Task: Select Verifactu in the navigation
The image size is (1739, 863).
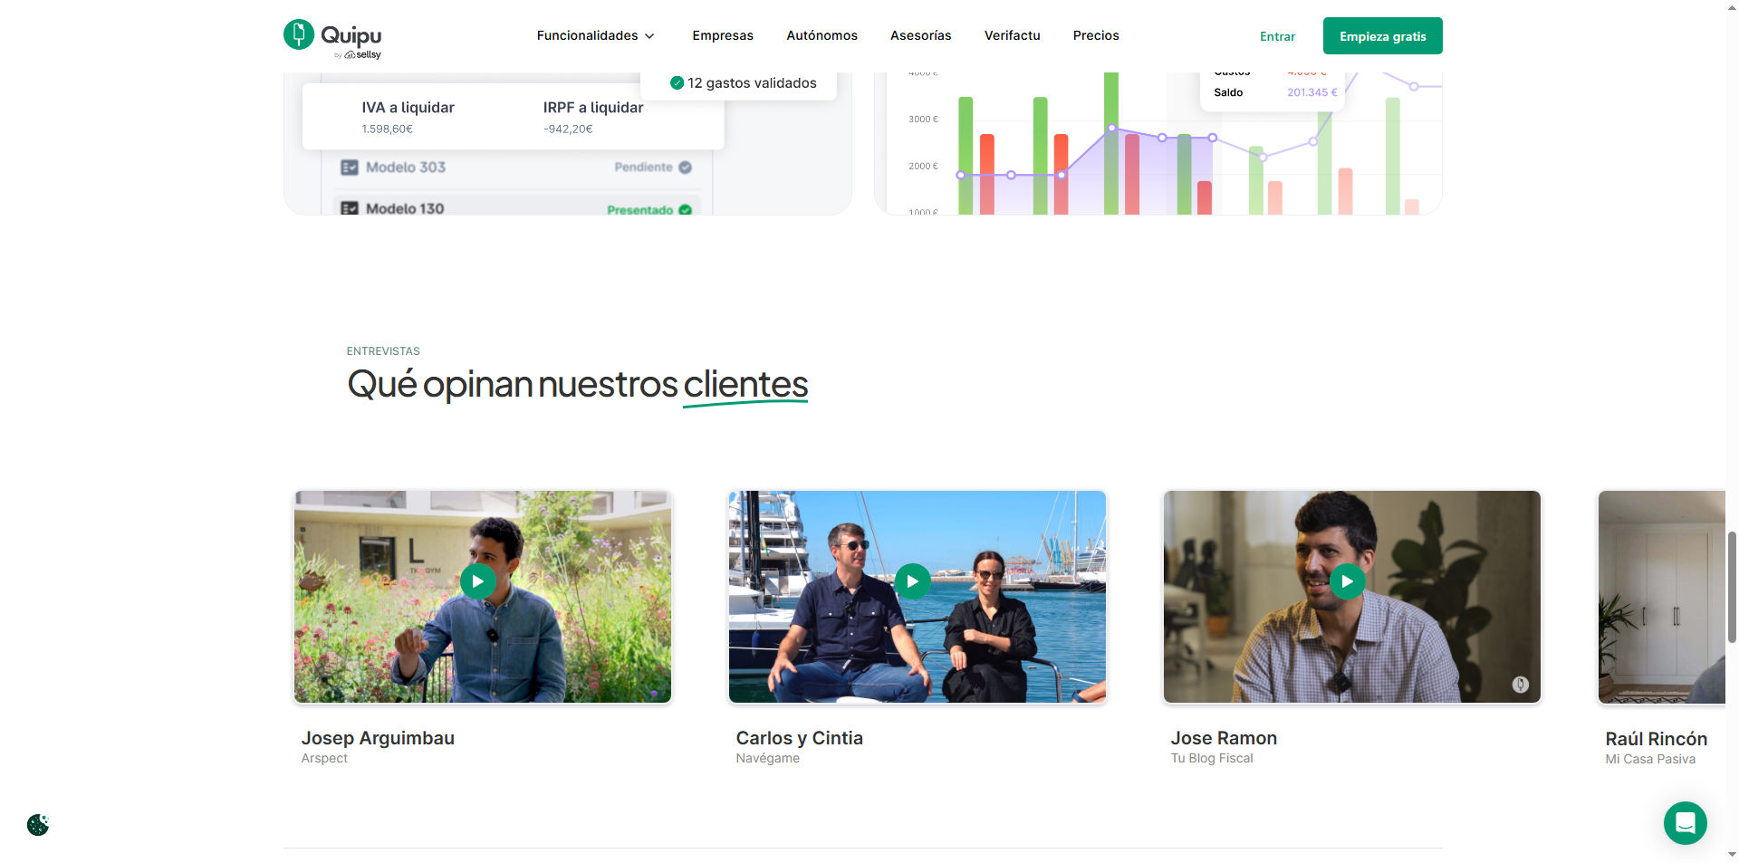Action: (x=1012, y=35)
